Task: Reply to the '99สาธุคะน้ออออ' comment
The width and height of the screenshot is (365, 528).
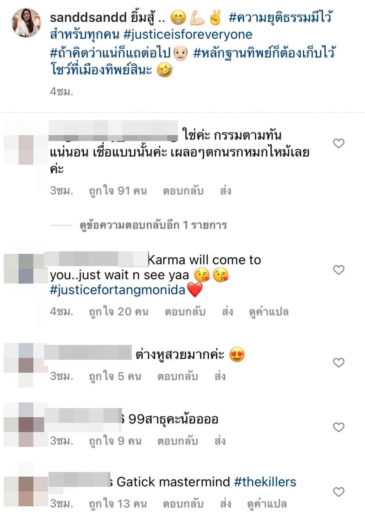Action: tap(178, 441)
